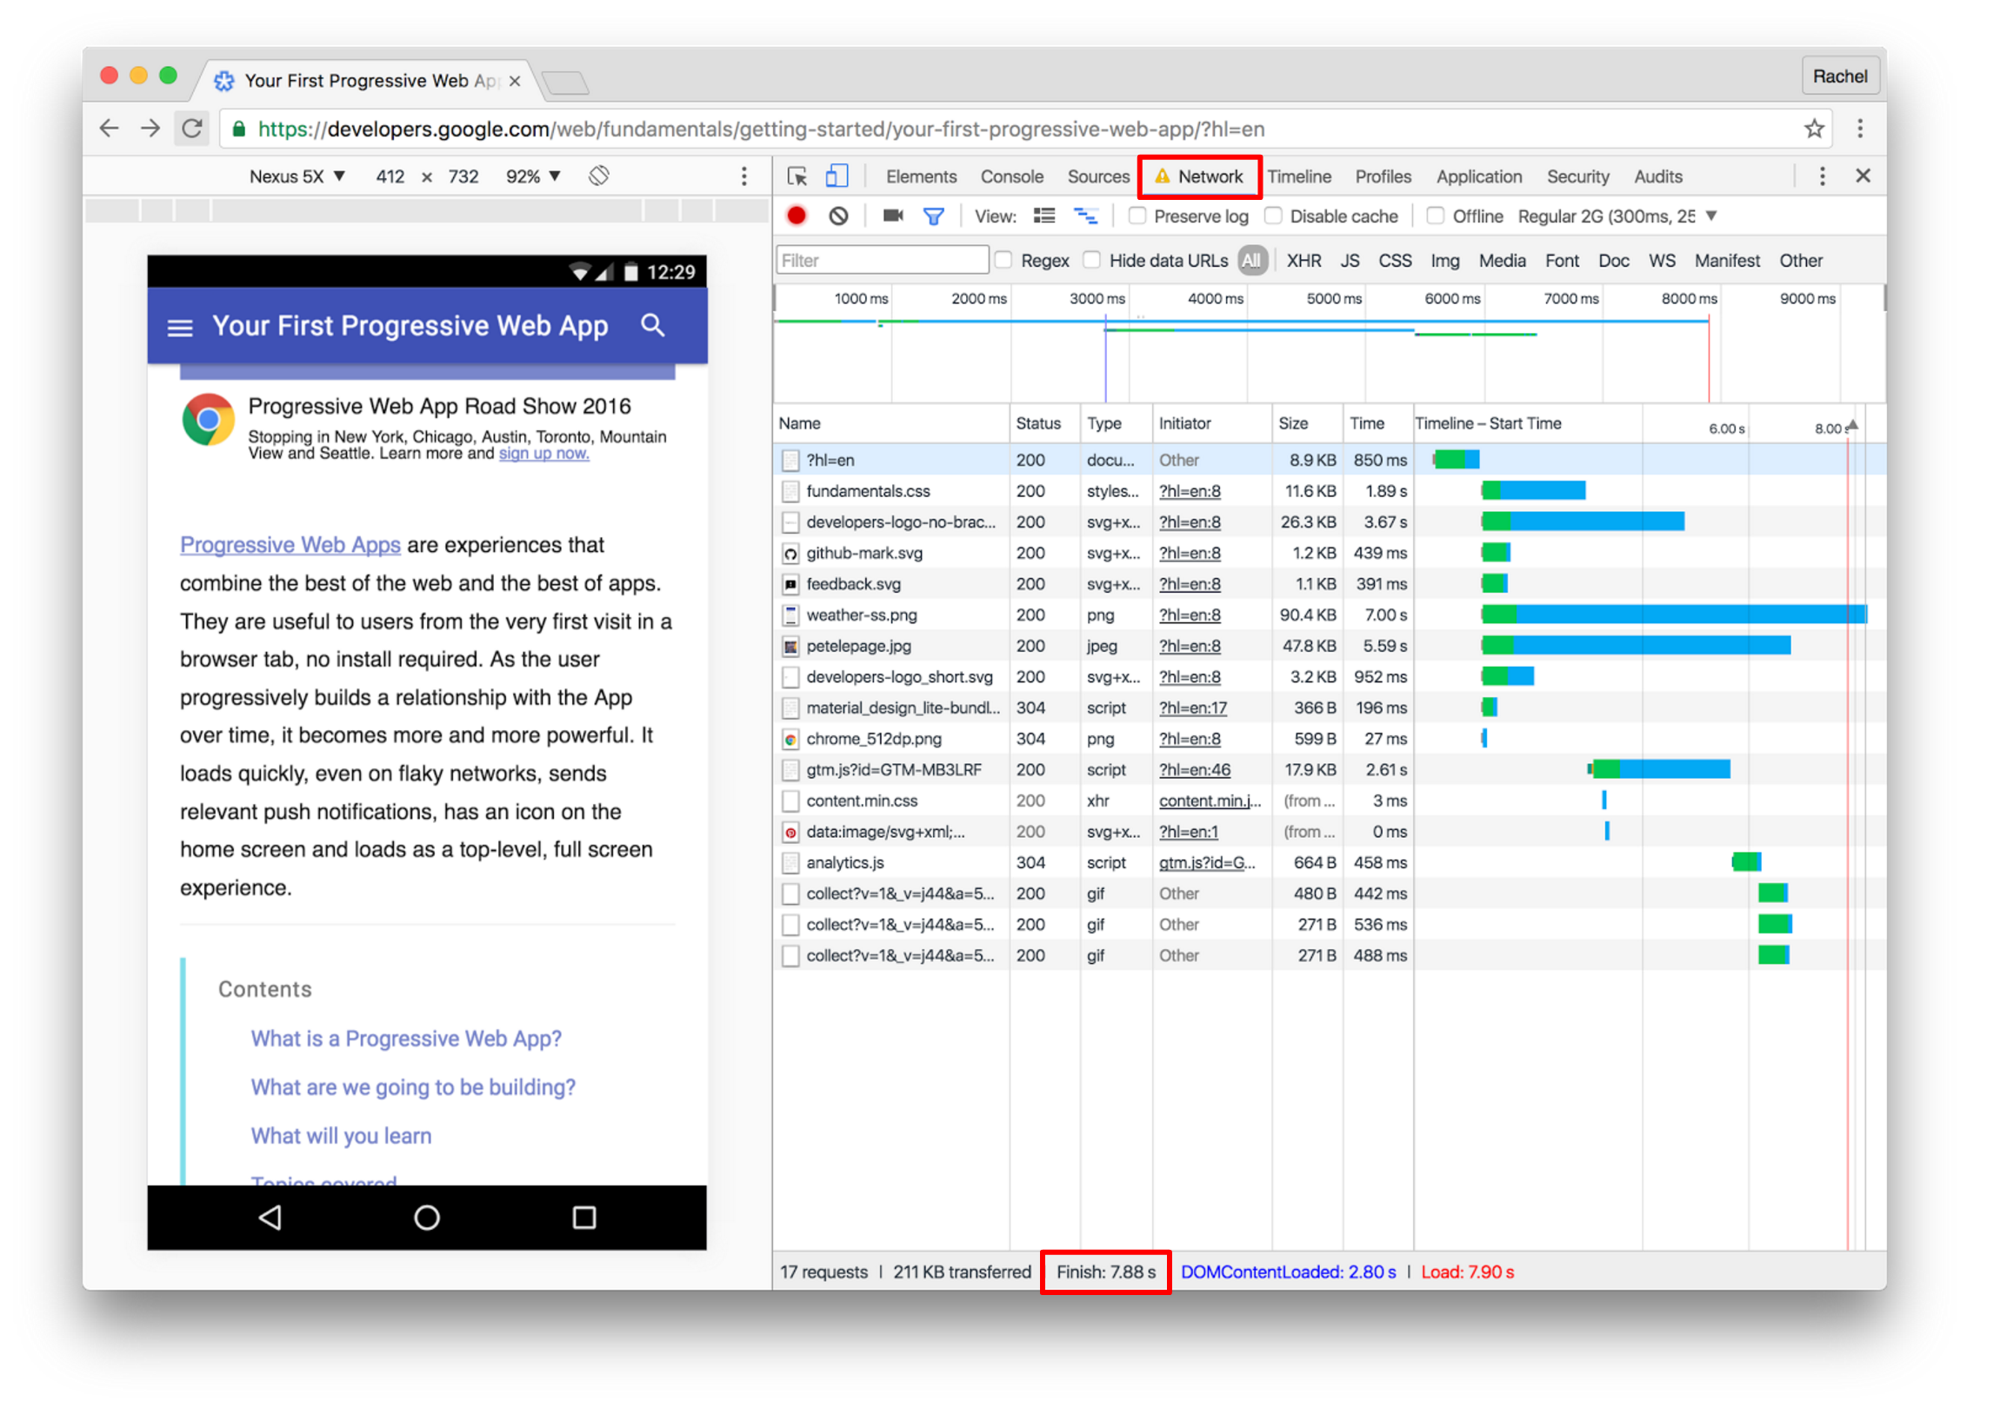Tick the Offline checkbox
Viewport: 2000px width, 1408px height.
[x=1435, y=215]
